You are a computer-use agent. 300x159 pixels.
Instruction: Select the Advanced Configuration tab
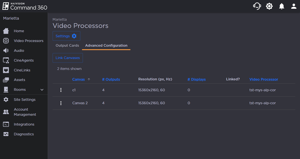(106, 46)
